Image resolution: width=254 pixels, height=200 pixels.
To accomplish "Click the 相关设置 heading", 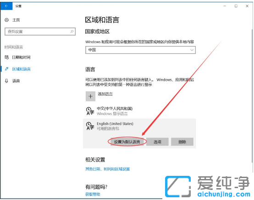I will pos(95,159).
